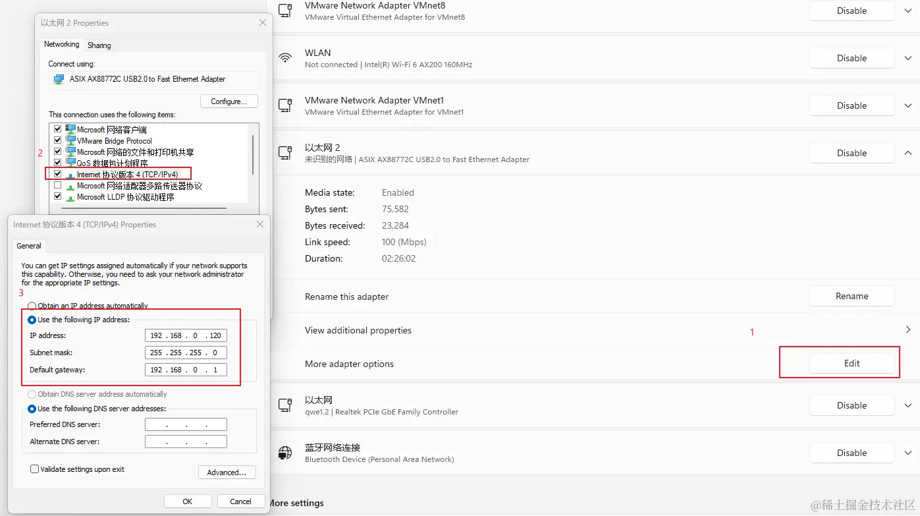Image resolution: width=920 pixels, height=516 pixels.
Task: Click the Microsoft 网络的文件和打印机共享 item icon
Action: (x=70, y=152)
